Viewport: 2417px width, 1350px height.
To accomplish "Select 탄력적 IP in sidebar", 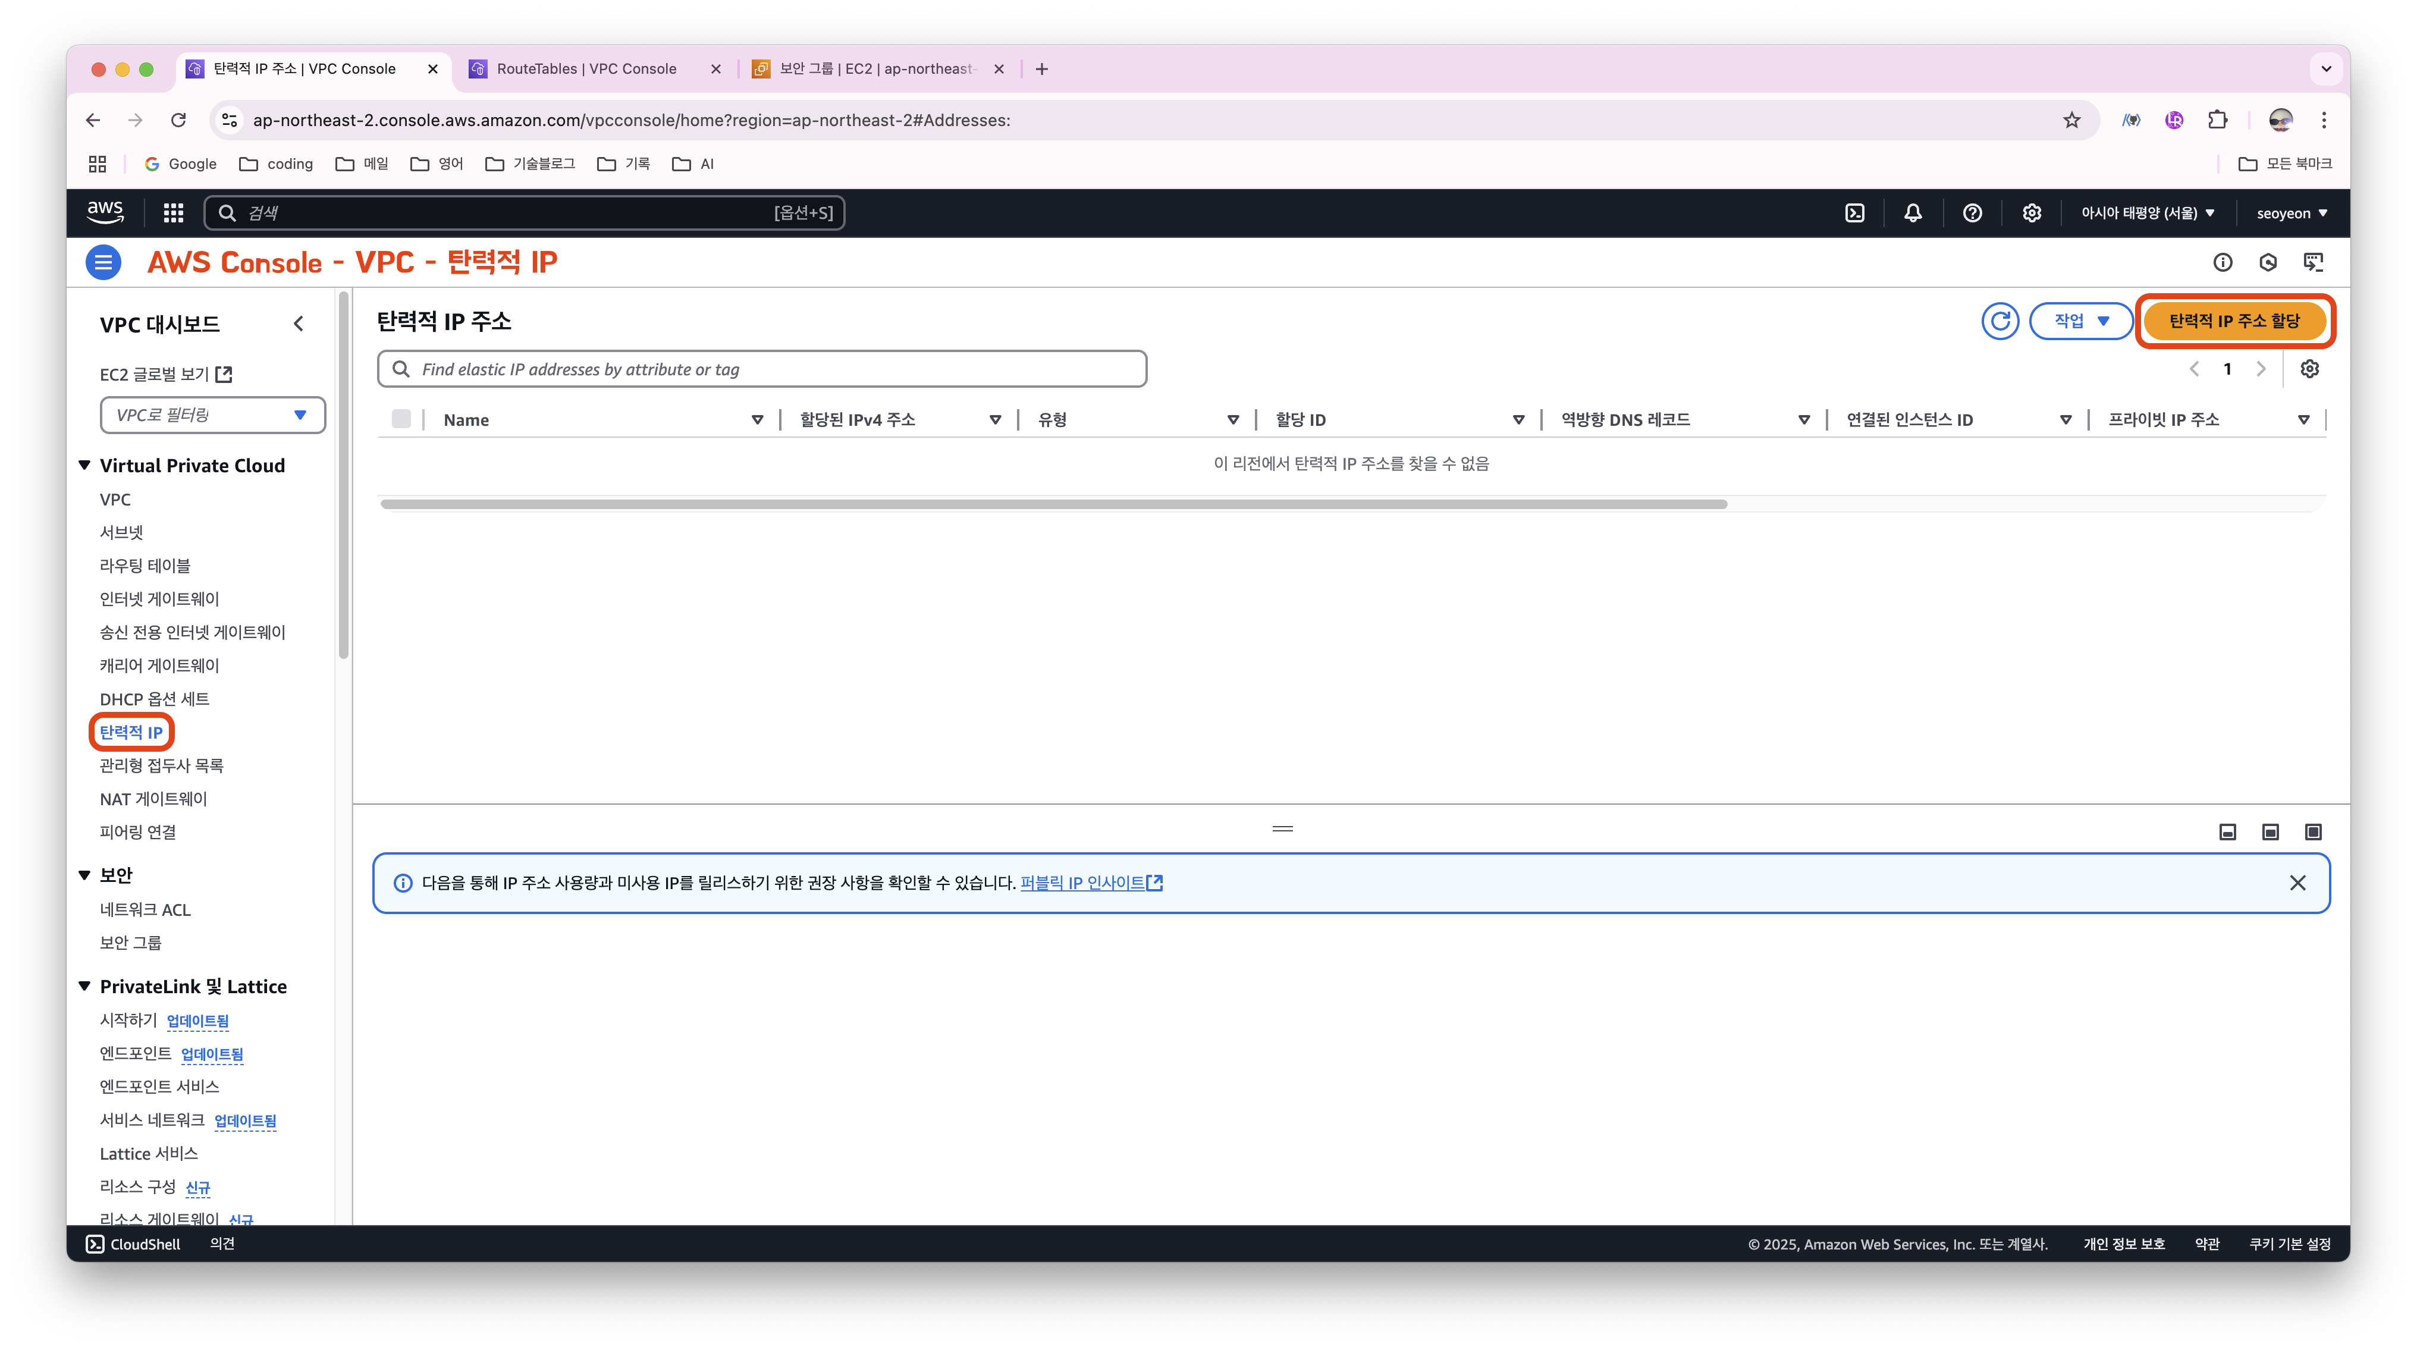I will point(131,733).
